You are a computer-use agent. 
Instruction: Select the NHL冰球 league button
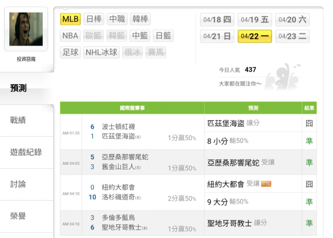(x=101, y=52)
